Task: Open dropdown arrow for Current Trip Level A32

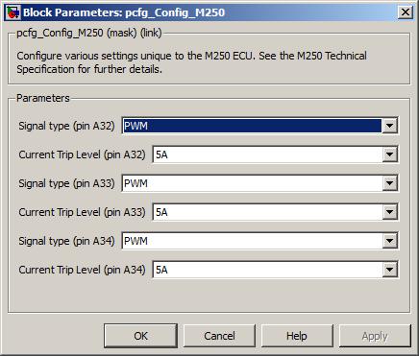Action: [x=390, y=154]
